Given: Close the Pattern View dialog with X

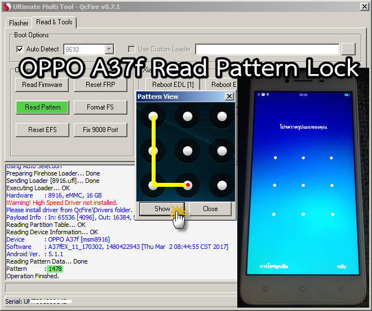Looking at the screenshot, I should [229, 97].
